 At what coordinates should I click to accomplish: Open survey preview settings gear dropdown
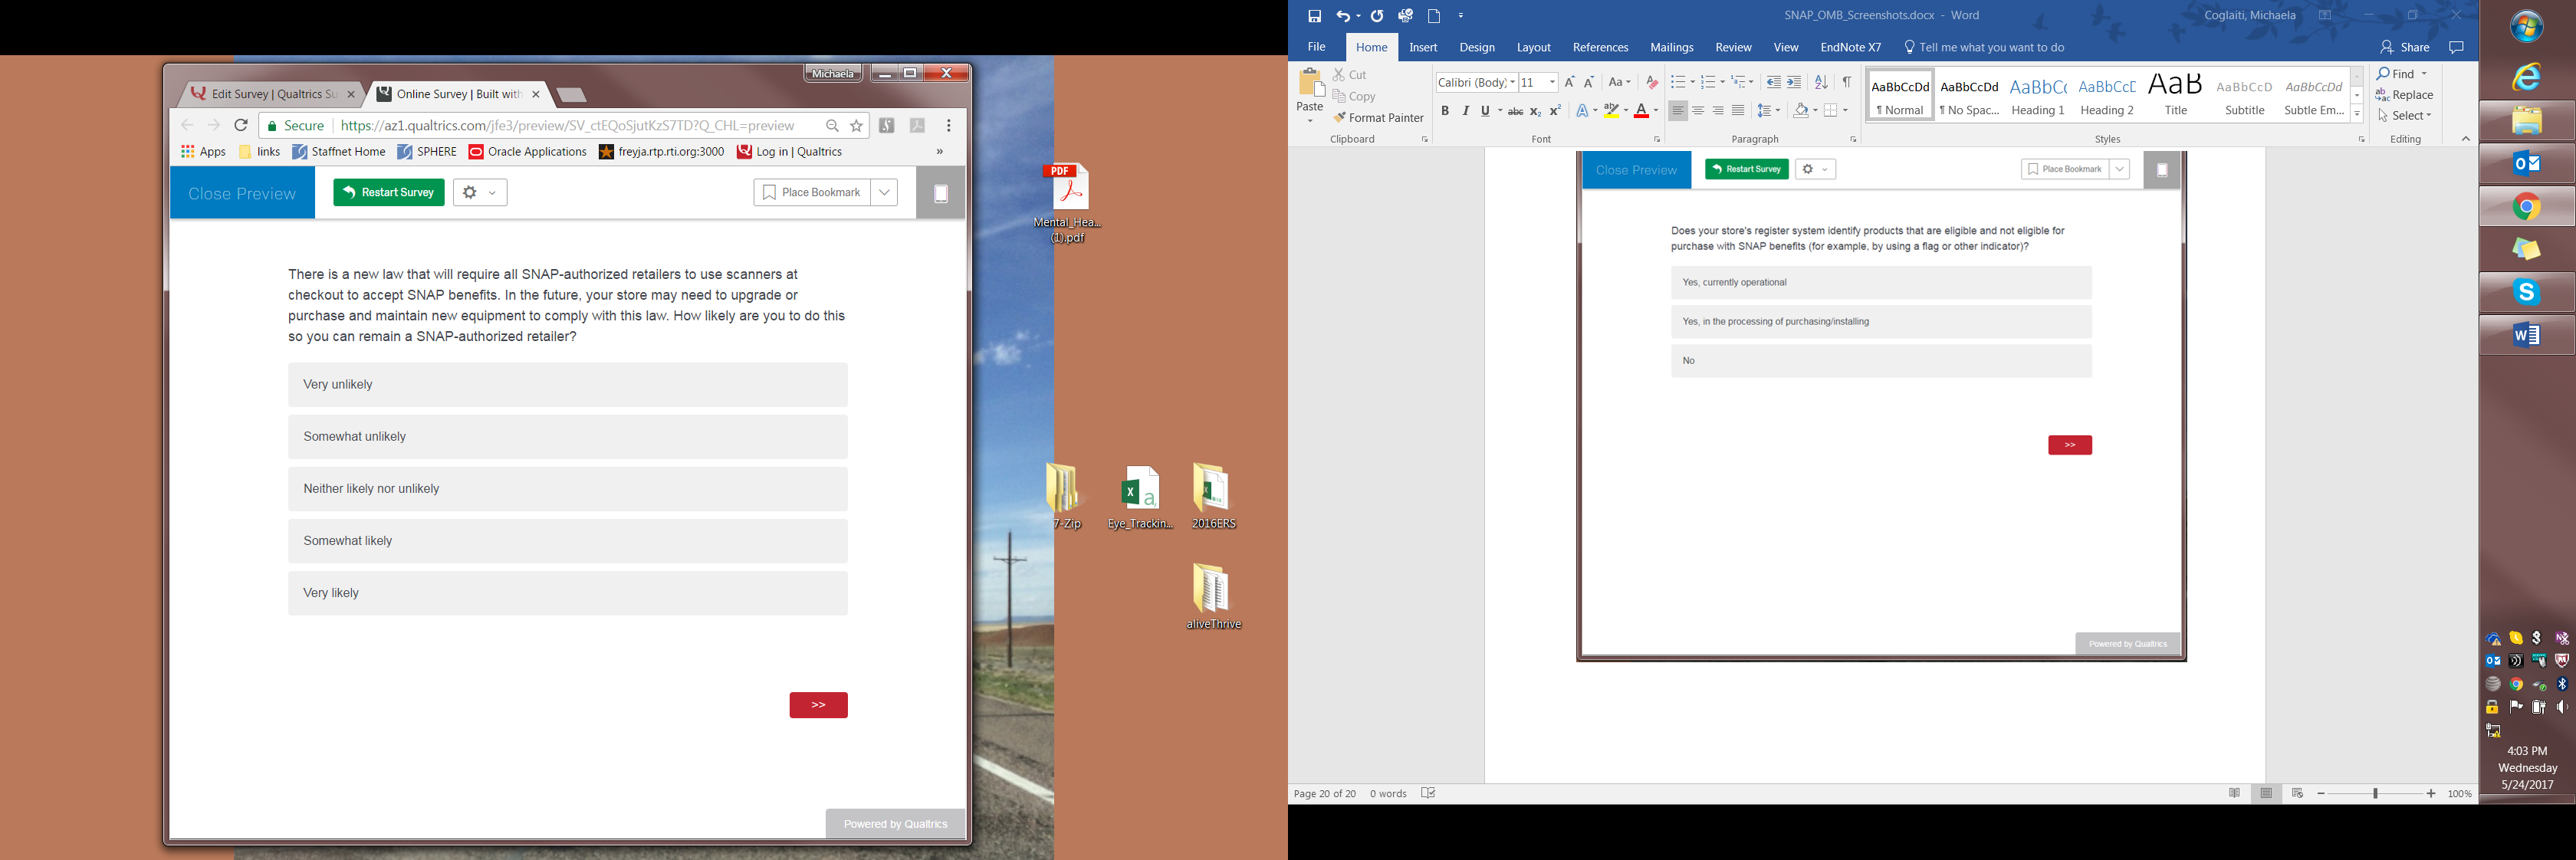point(480,193)
